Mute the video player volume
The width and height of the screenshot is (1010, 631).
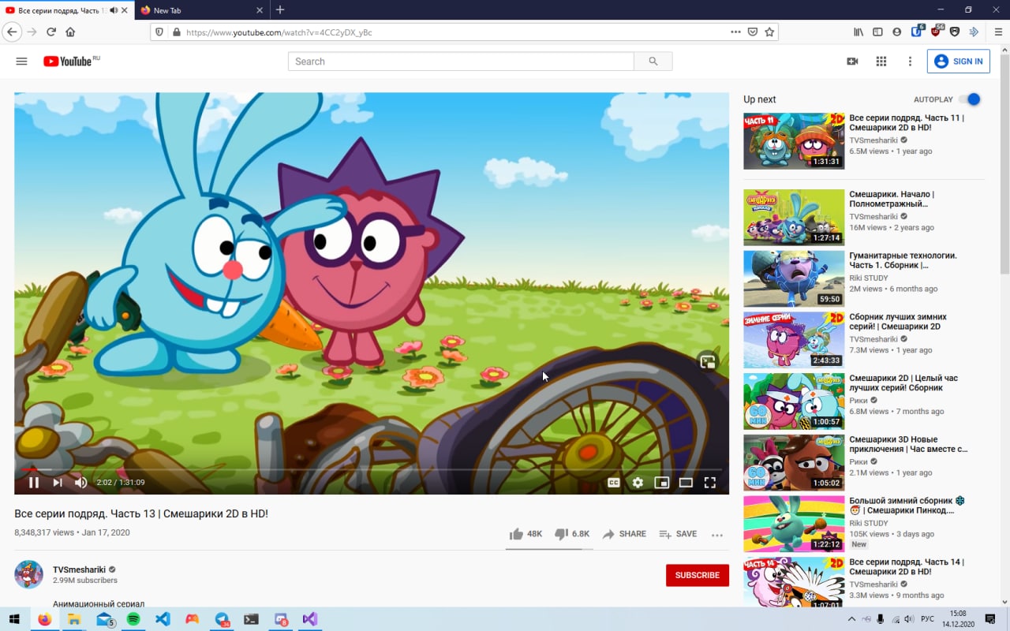[x=80, y=483]
